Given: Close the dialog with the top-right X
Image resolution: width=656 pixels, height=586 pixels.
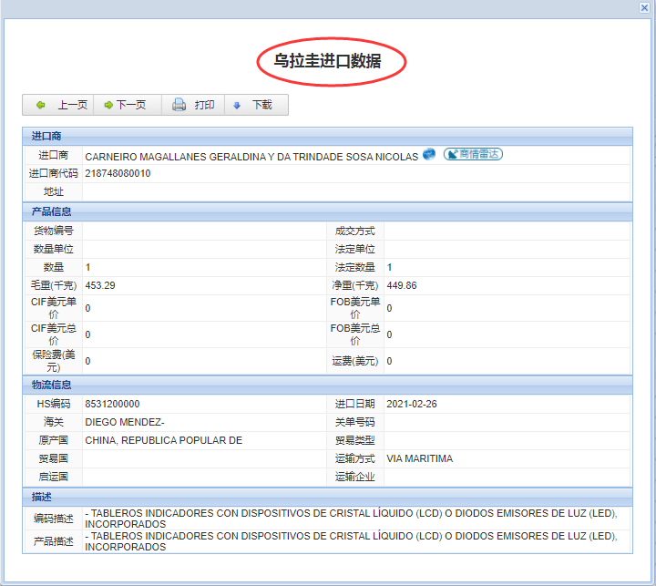Looking at the screenshot, I should (644, 7).
